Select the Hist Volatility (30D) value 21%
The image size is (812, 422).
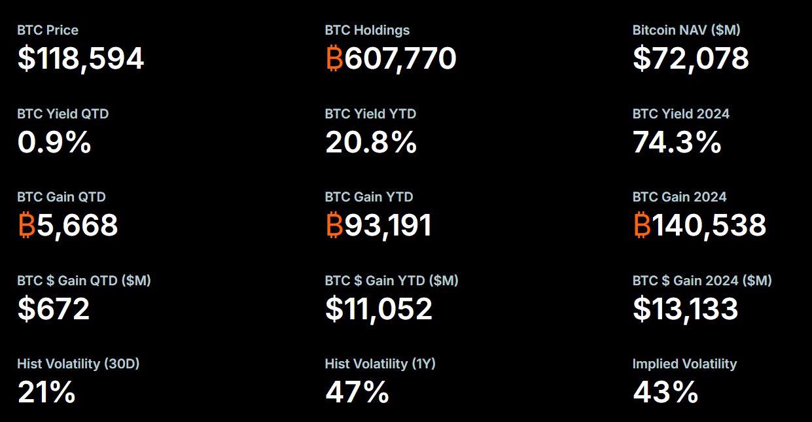coord(46,393)
